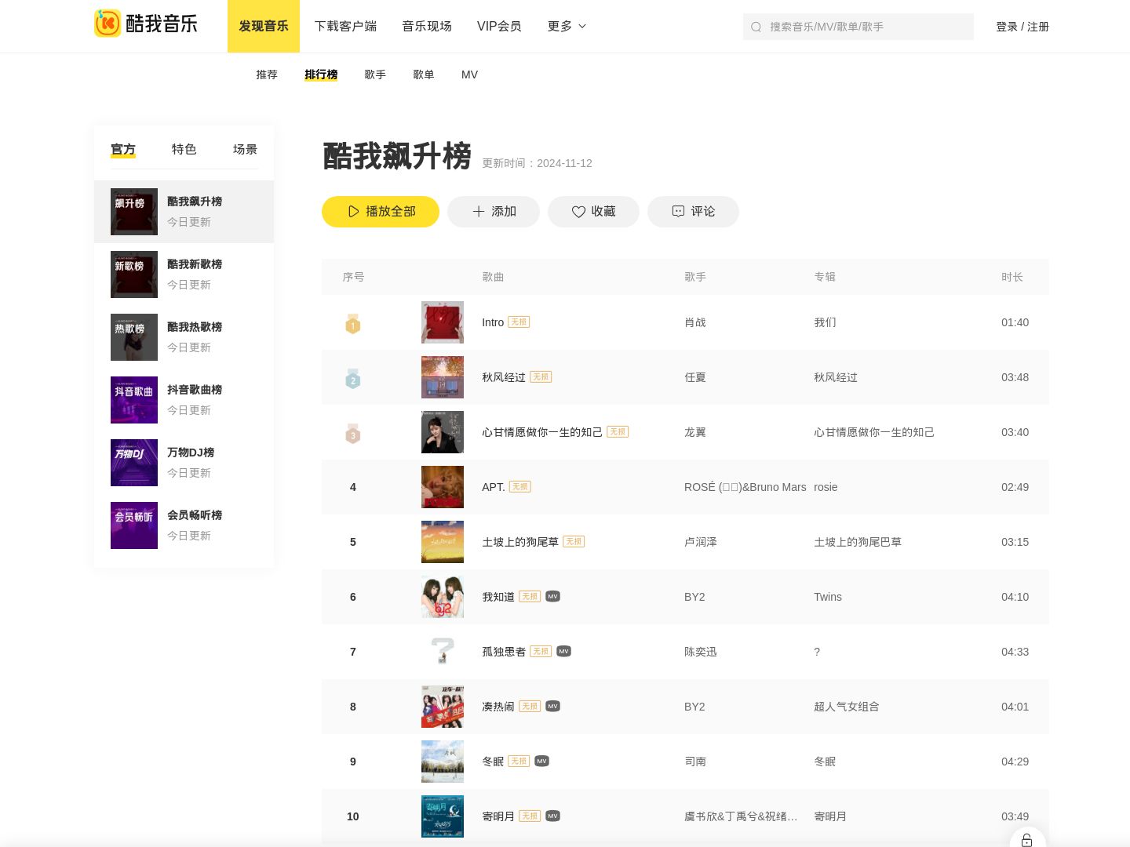Image resolution: width=1130 pixels, height=847 pixels.
Task: Switch to the 歌手 sub-tab
Action: point(375,75)
